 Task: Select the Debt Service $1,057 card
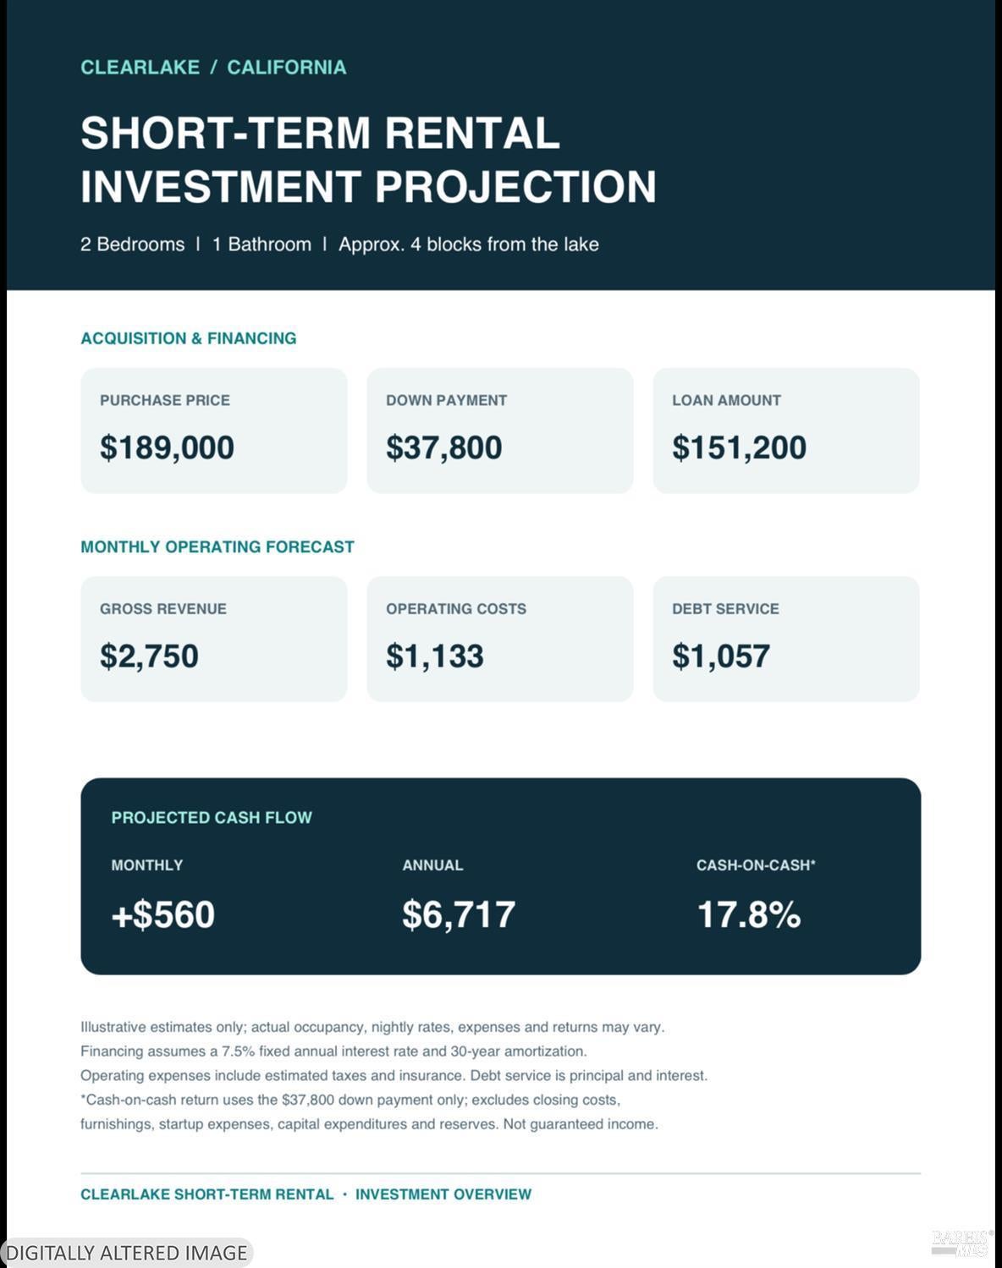[x=786, y=639]
